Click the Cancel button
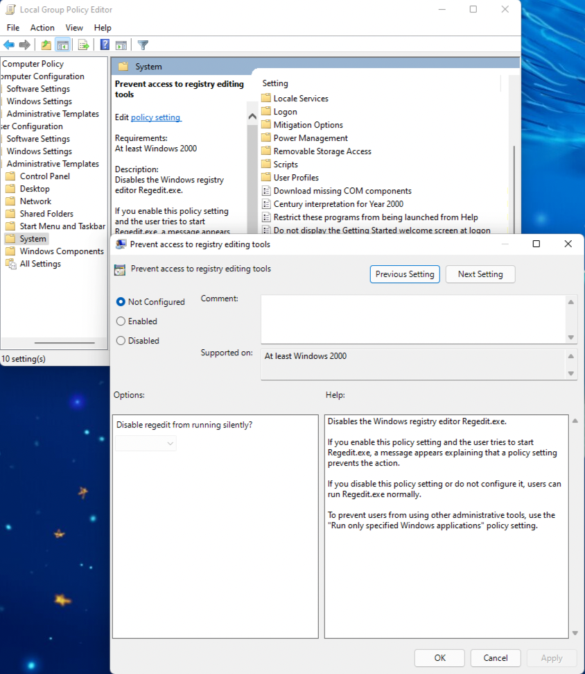Viewport: 585px width, 674px height. pos(496,657)
